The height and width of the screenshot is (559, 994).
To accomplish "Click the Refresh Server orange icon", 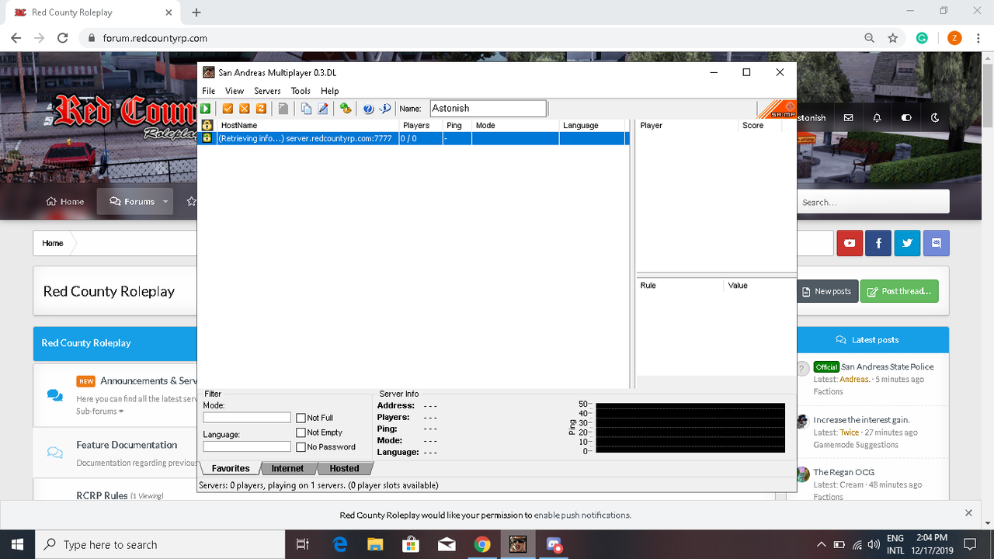I will [x=261, y=109].
